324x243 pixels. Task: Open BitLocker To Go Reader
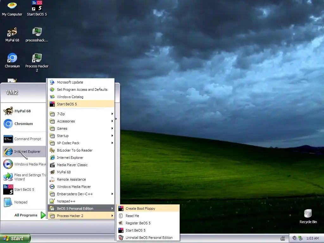point(81,150)
